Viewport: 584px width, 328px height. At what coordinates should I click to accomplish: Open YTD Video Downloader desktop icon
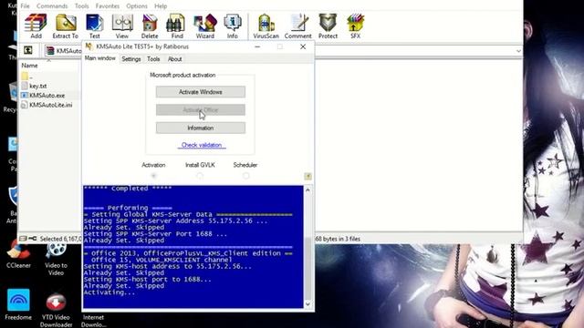[x=56, y=310]
